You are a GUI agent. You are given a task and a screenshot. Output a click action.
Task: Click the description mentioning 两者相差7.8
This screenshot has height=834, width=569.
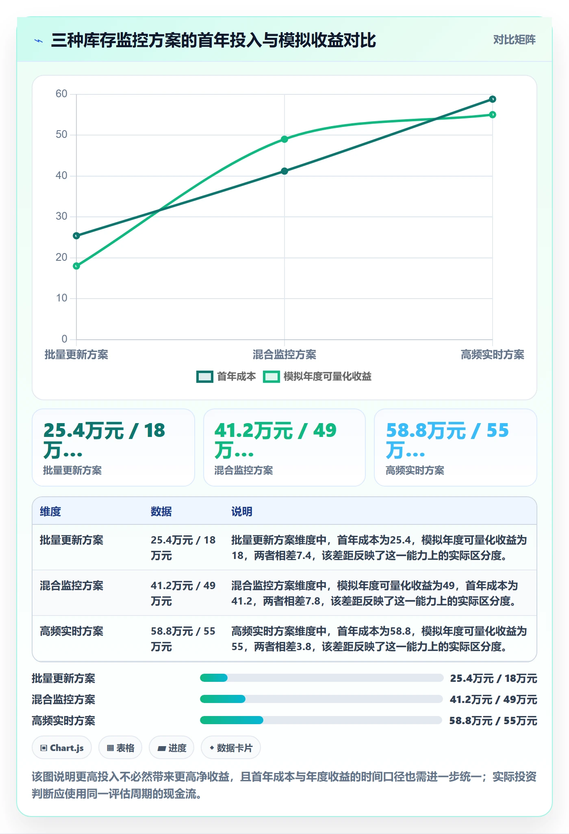point(375,593)
